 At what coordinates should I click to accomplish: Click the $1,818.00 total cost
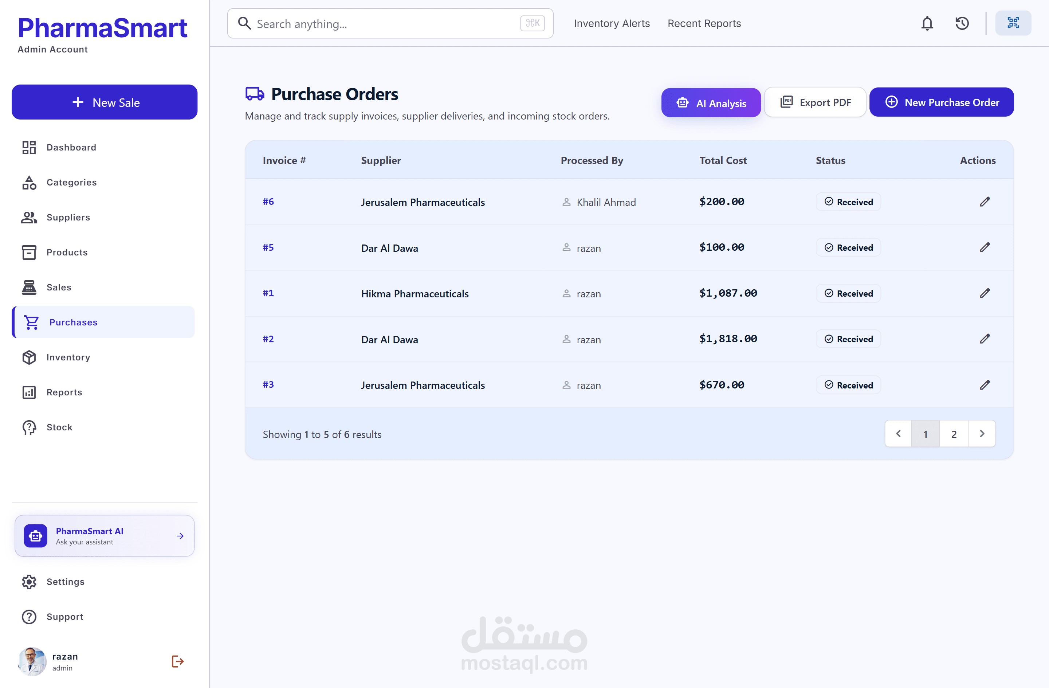[x=728, y=339]
